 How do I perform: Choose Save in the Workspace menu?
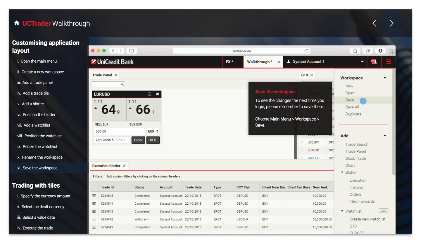coord(349,100)
